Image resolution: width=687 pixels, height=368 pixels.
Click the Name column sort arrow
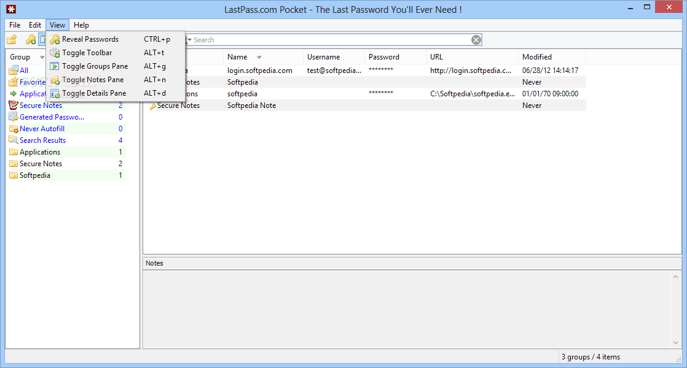pos(259,57)
